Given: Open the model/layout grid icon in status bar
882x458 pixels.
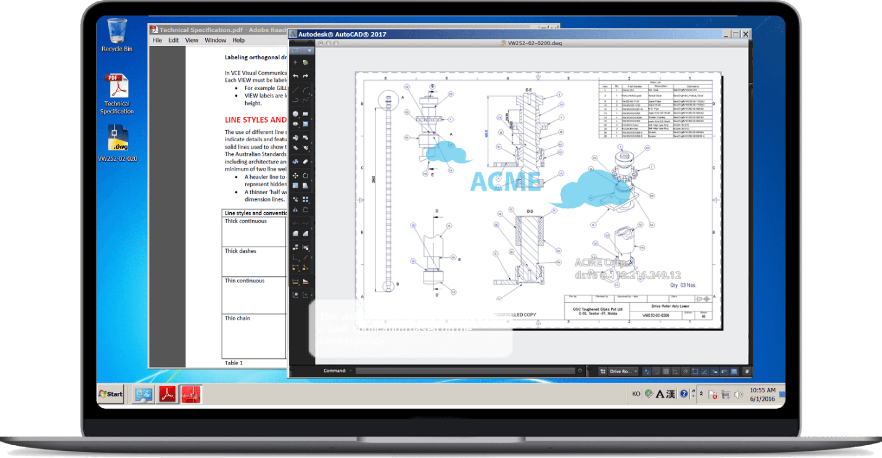Looking at the screenshot, I should (602, 371).
